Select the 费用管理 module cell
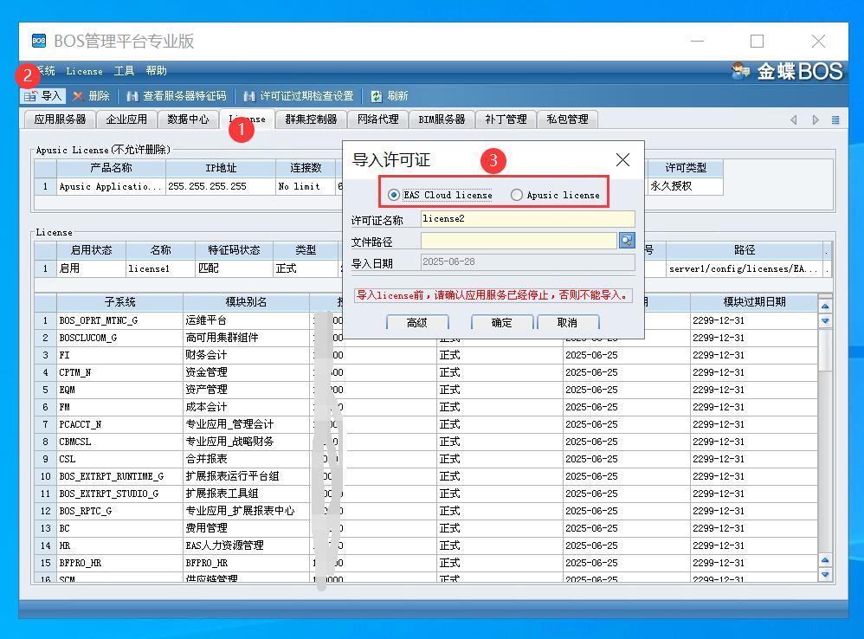The image size is (864, 639). (246, 528)
